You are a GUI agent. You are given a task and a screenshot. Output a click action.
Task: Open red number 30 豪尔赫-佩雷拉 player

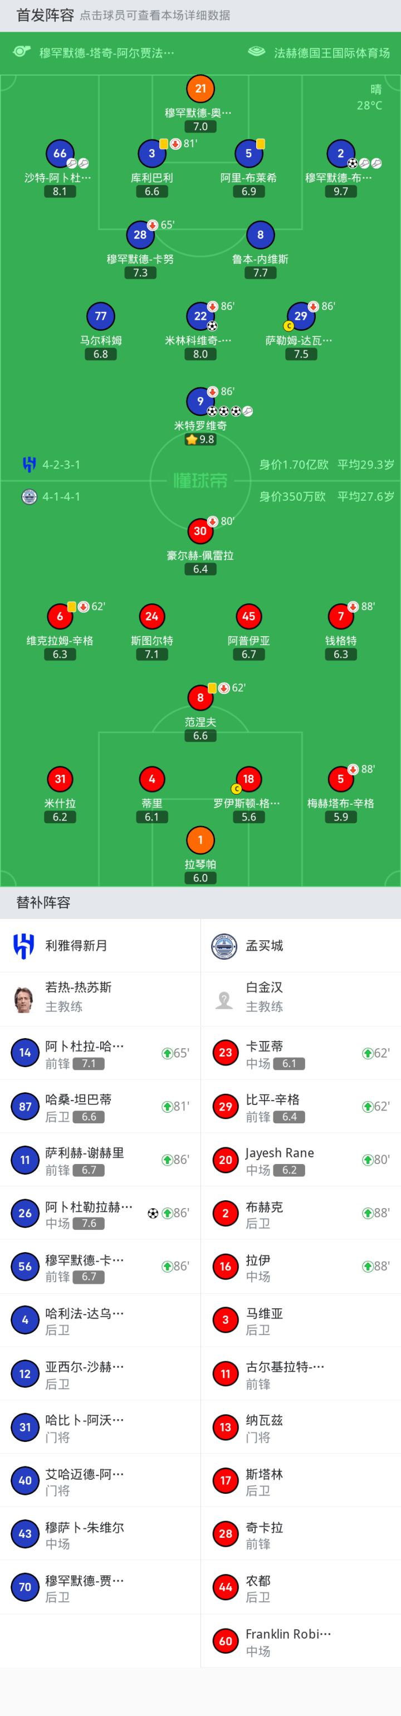pos(200,531)
